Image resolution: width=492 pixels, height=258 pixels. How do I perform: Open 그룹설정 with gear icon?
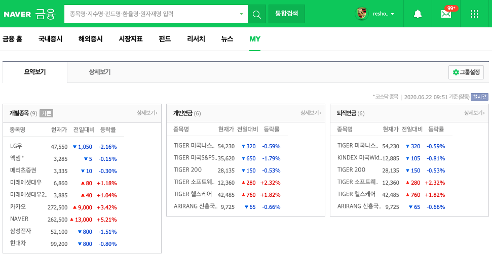pyautogui.click(x=466, y=72)
